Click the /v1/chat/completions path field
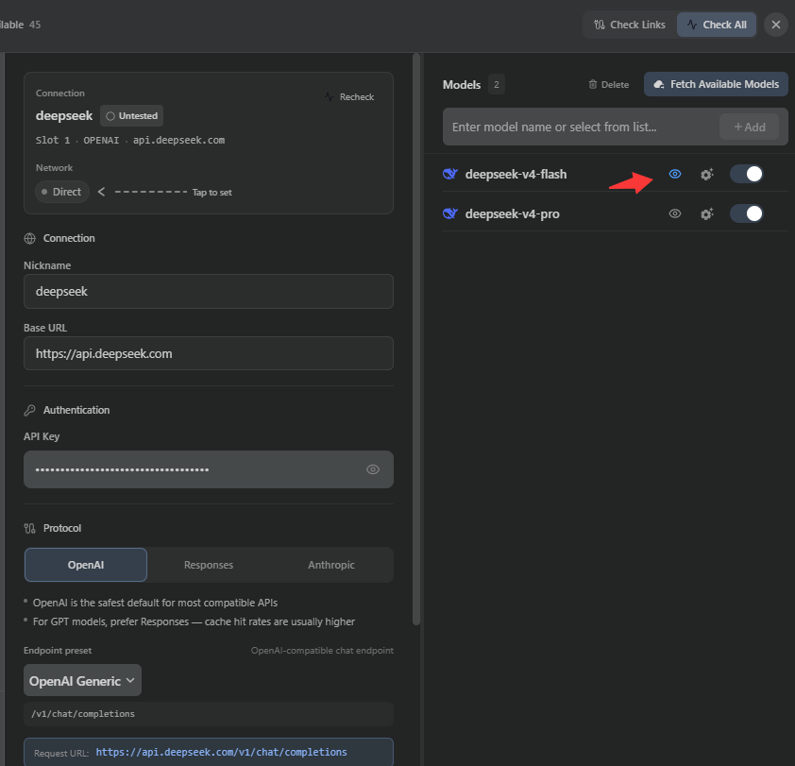The image size is (795, 766). 209,714
